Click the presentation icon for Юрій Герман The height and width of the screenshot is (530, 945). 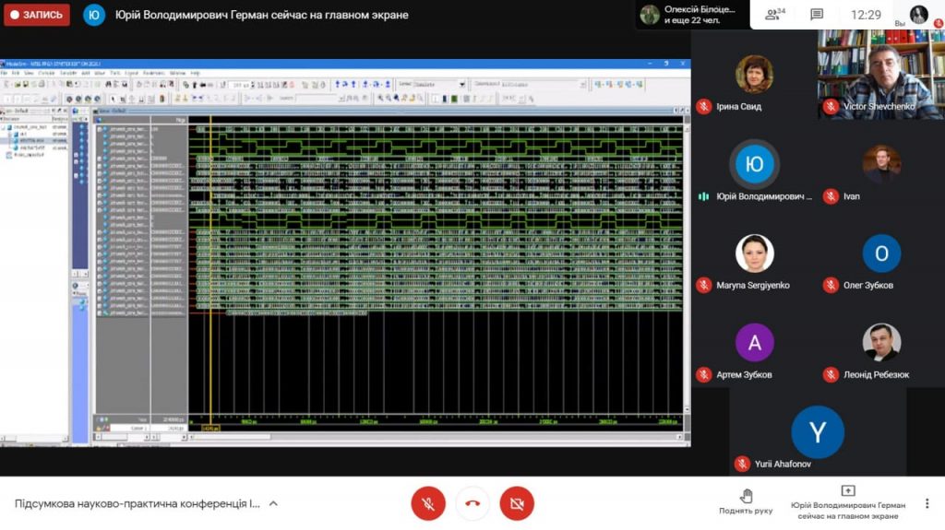click(848, 490)
